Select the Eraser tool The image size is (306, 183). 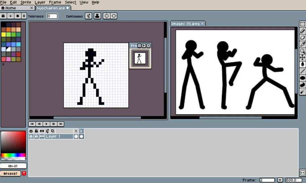coord(303,38)
